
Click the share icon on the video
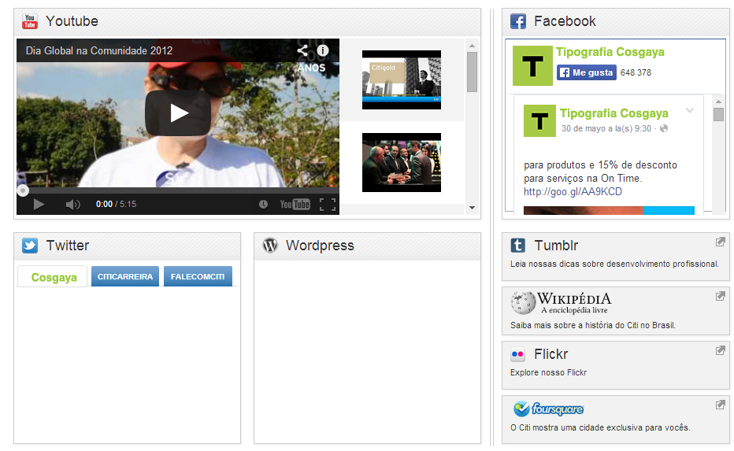302,50
